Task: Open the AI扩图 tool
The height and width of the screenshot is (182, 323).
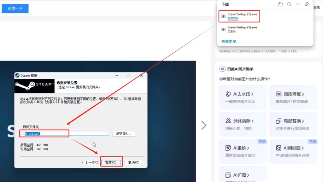Action: point(243,174)
